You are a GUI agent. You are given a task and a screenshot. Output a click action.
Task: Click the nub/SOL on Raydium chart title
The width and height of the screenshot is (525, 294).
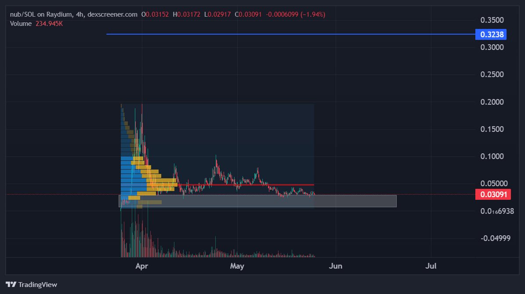pyautogui.click(x=74, y=14)
